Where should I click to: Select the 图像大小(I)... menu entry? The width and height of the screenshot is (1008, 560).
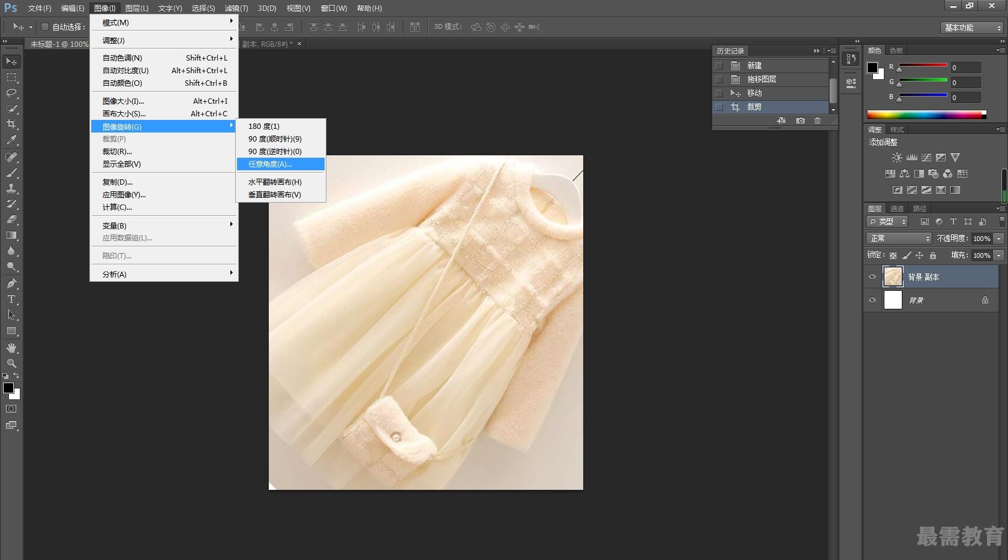(x=164, y=101)
